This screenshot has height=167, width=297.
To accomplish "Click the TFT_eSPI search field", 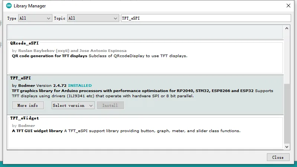I will 206,18.
